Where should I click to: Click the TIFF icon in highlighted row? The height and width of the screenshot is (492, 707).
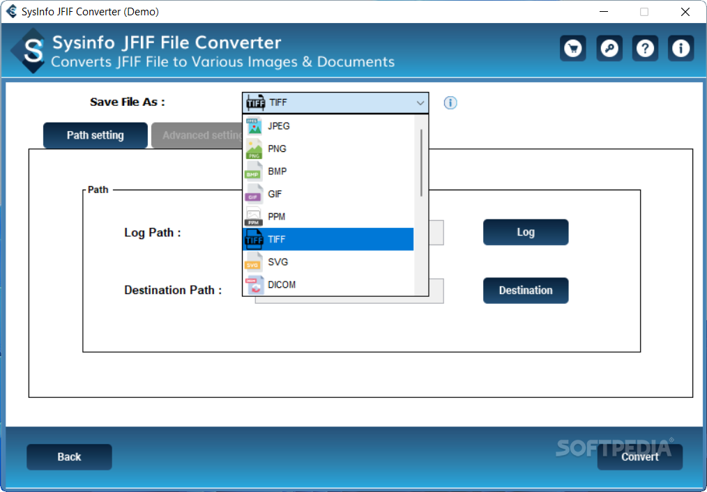point(254,239)
